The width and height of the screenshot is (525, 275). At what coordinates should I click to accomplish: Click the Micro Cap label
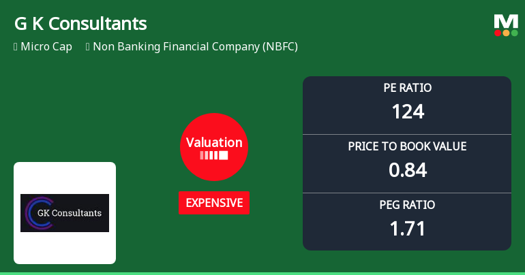(46, 46)
